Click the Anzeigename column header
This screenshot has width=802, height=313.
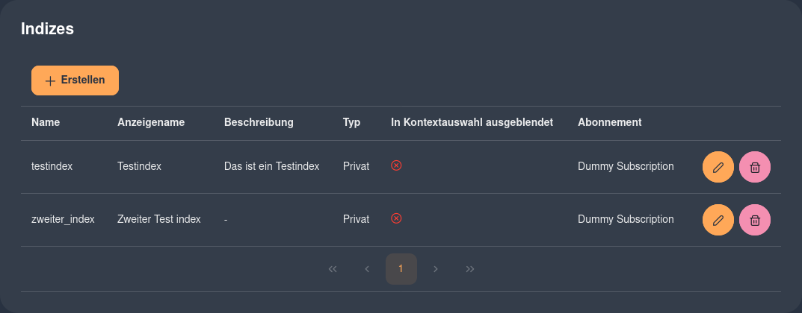pyautogui.click(x=151, y=122)
